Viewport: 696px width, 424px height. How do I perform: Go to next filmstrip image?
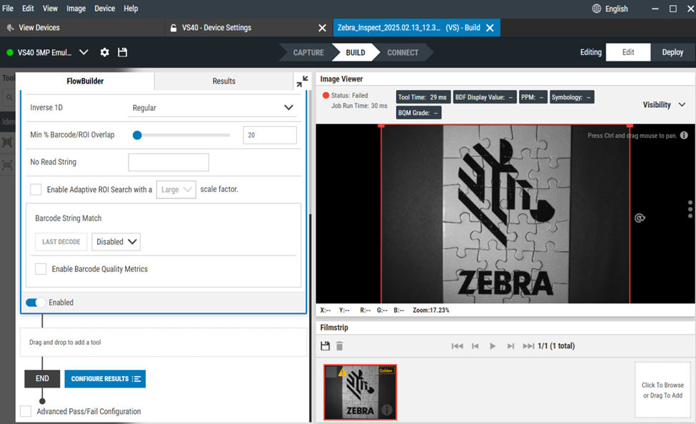point(510,346)
